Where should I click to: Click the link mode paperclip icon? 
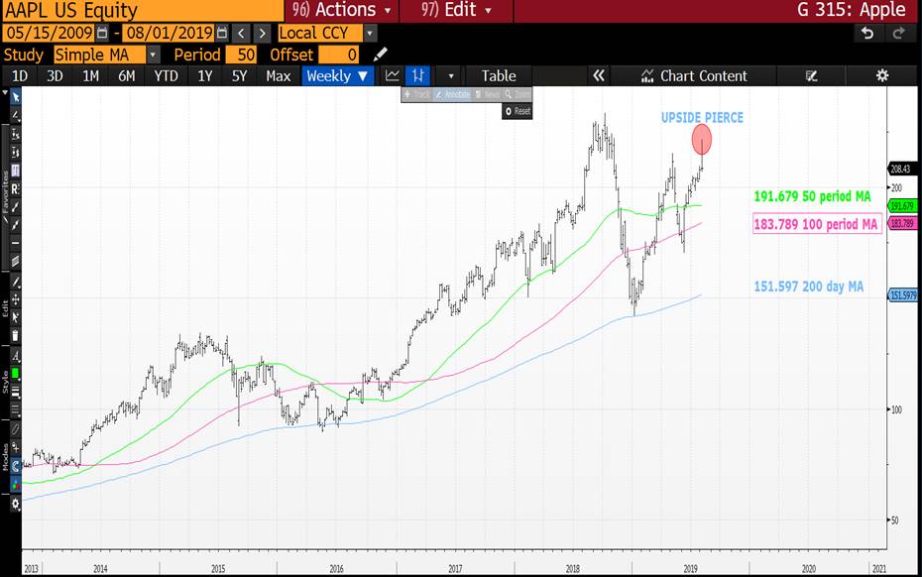click(15, 430)
